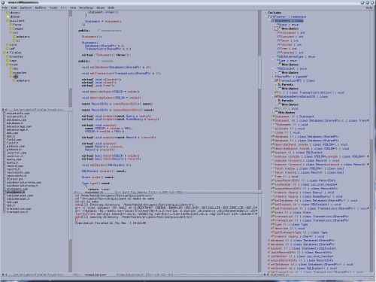Select the highlighted statement.h file

(16, 193)
